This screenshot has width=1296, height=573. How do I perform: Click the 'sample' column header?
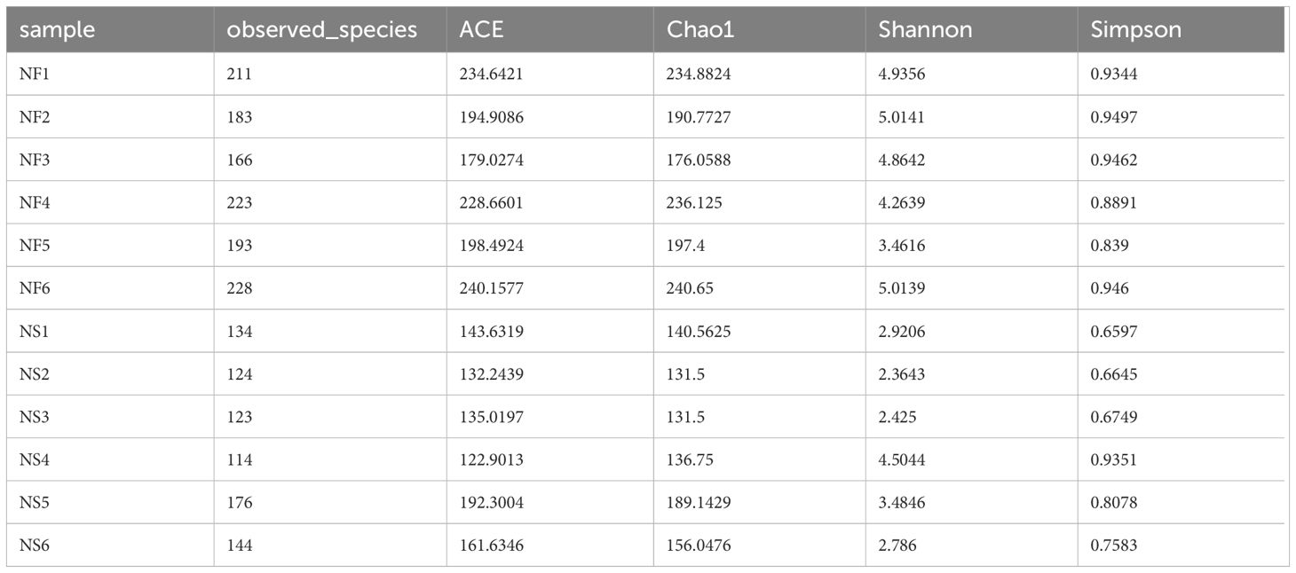pyautogui.click(x=57, y=29)
